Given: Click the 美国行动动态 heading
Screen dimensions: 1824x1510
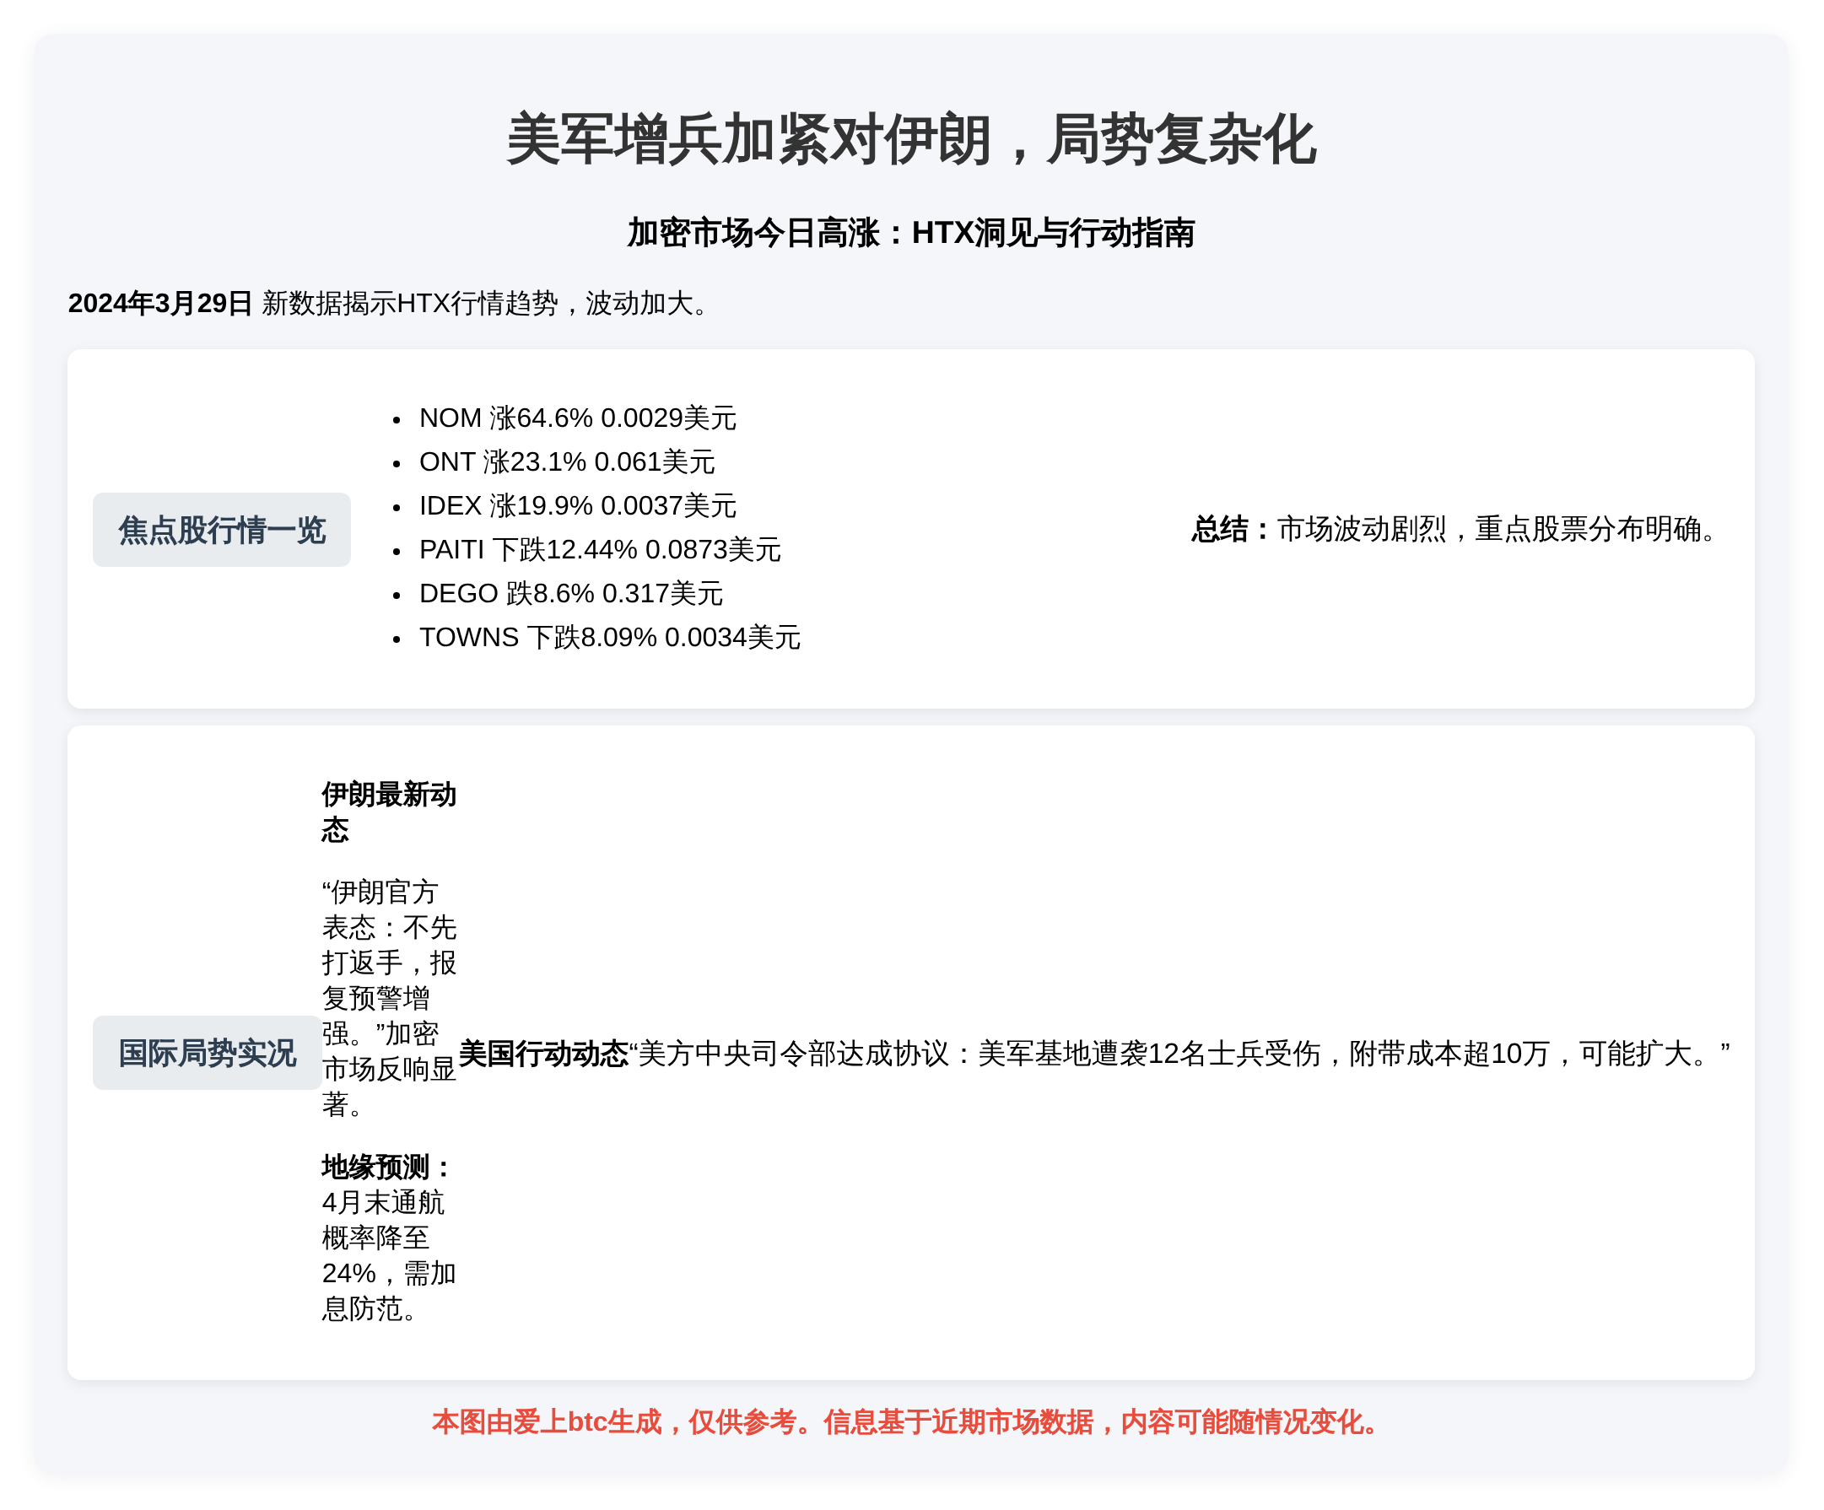Looking at the screenshot, I should point(543,1054).
